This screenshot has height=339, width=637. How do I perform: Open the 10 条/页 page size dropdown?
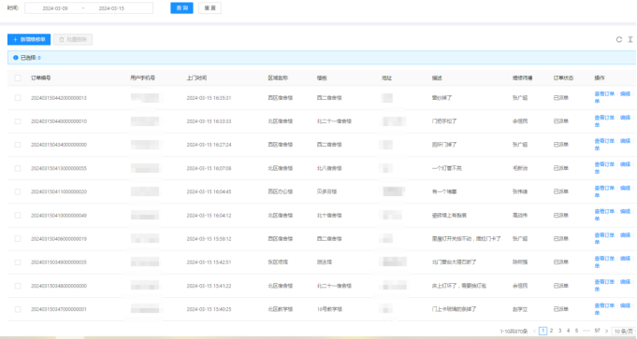tap(623, 332)
